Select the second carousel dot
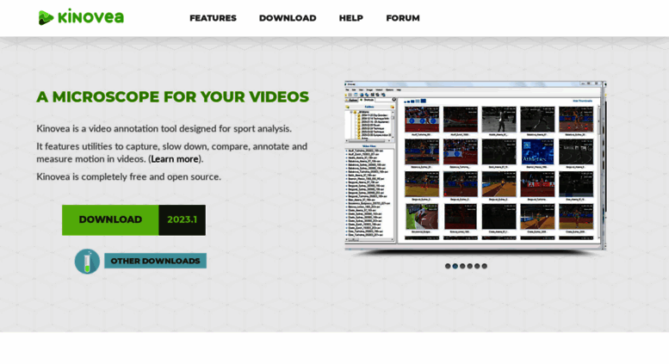 pyautogui.click(x=455, y=266)
